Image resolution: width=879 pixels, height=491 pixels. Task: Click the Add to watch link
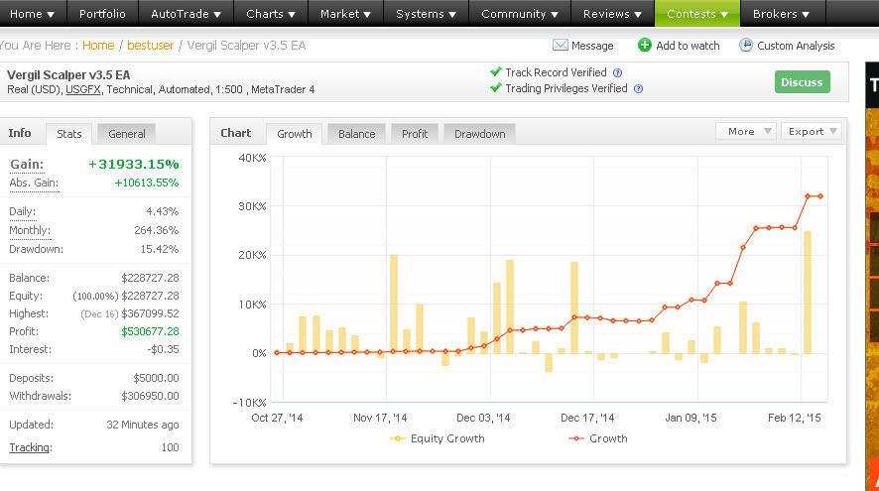click(x=688, y=46)
